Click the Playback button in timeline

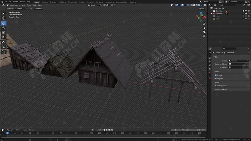click(x=10, y=130)
